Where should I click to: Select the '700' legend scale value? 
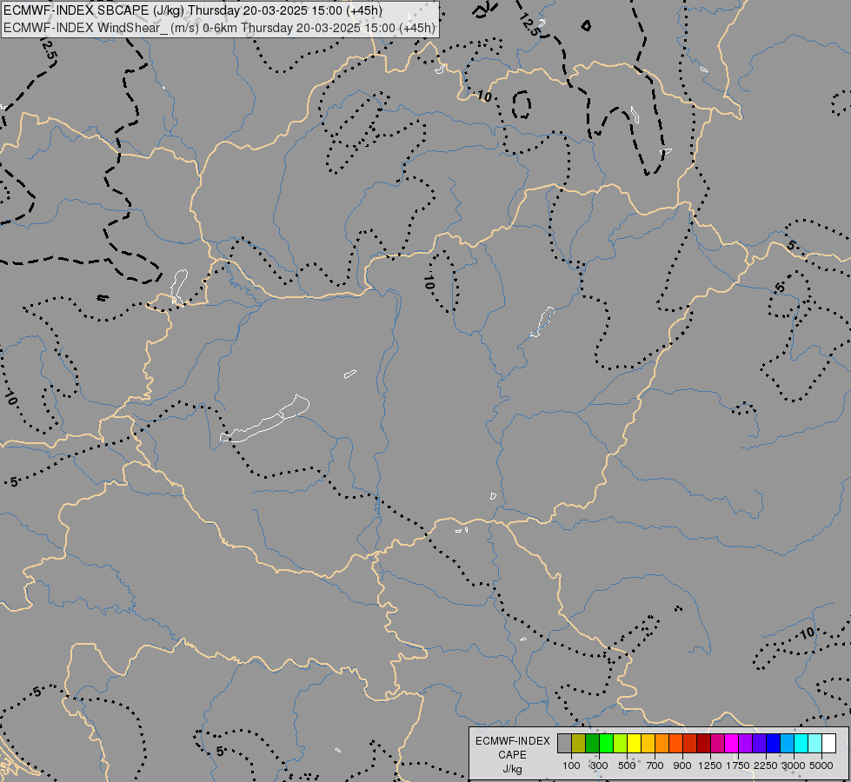pyautogui.click(x=655, y=765)
